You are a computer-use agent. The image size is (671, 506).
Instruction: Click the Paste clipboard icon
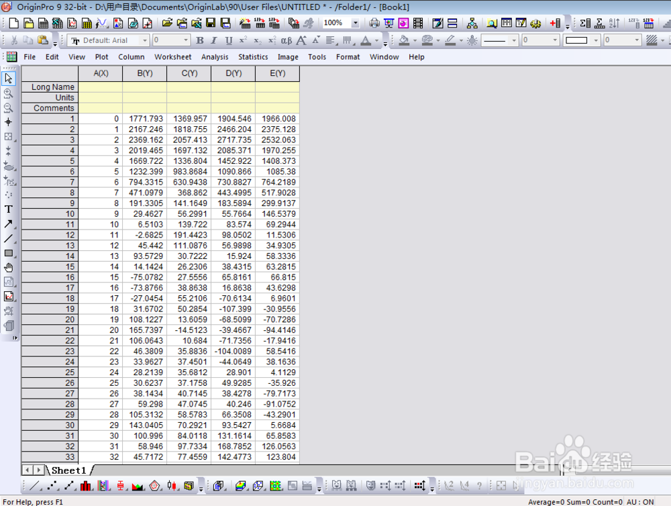coord(43,40)
